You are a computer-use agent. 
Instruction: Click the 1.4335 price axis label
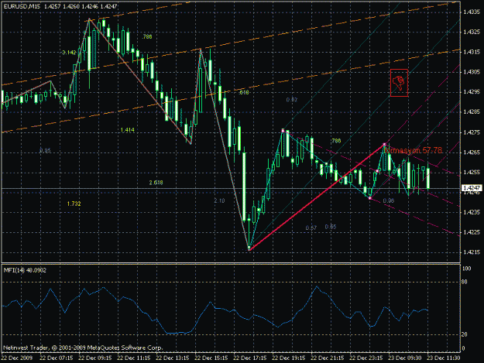[472, 12]
